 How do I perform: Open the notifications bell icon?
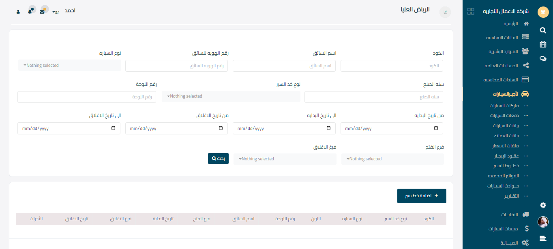pyautogui.click(x=30, y=11)
